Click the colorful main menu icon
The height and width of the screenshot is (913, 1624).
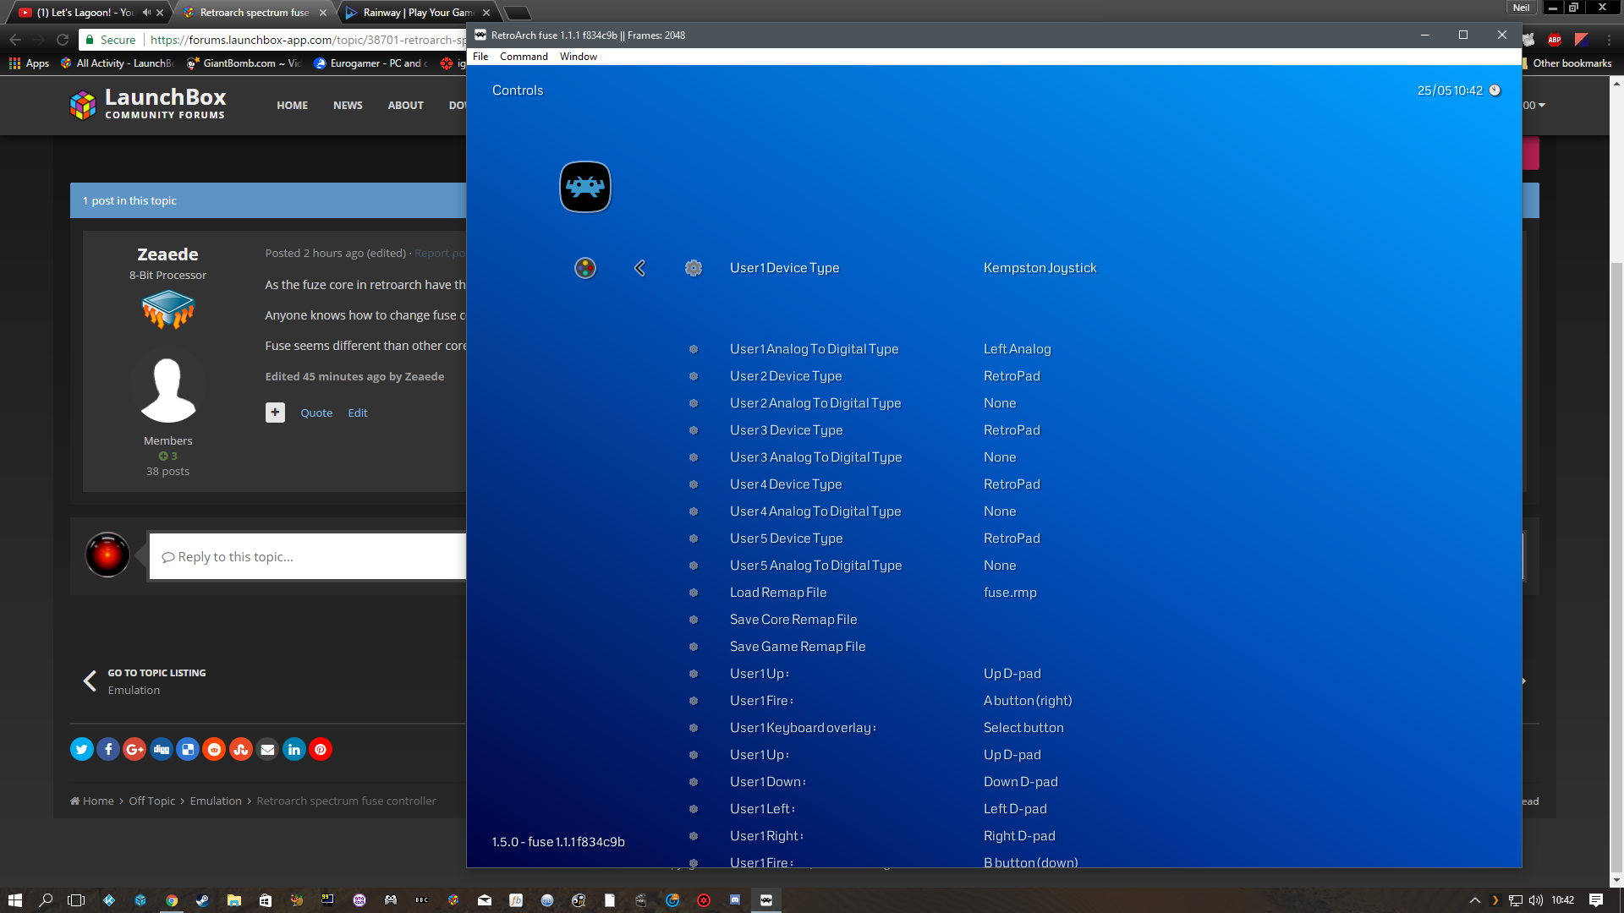click(585, 268)
